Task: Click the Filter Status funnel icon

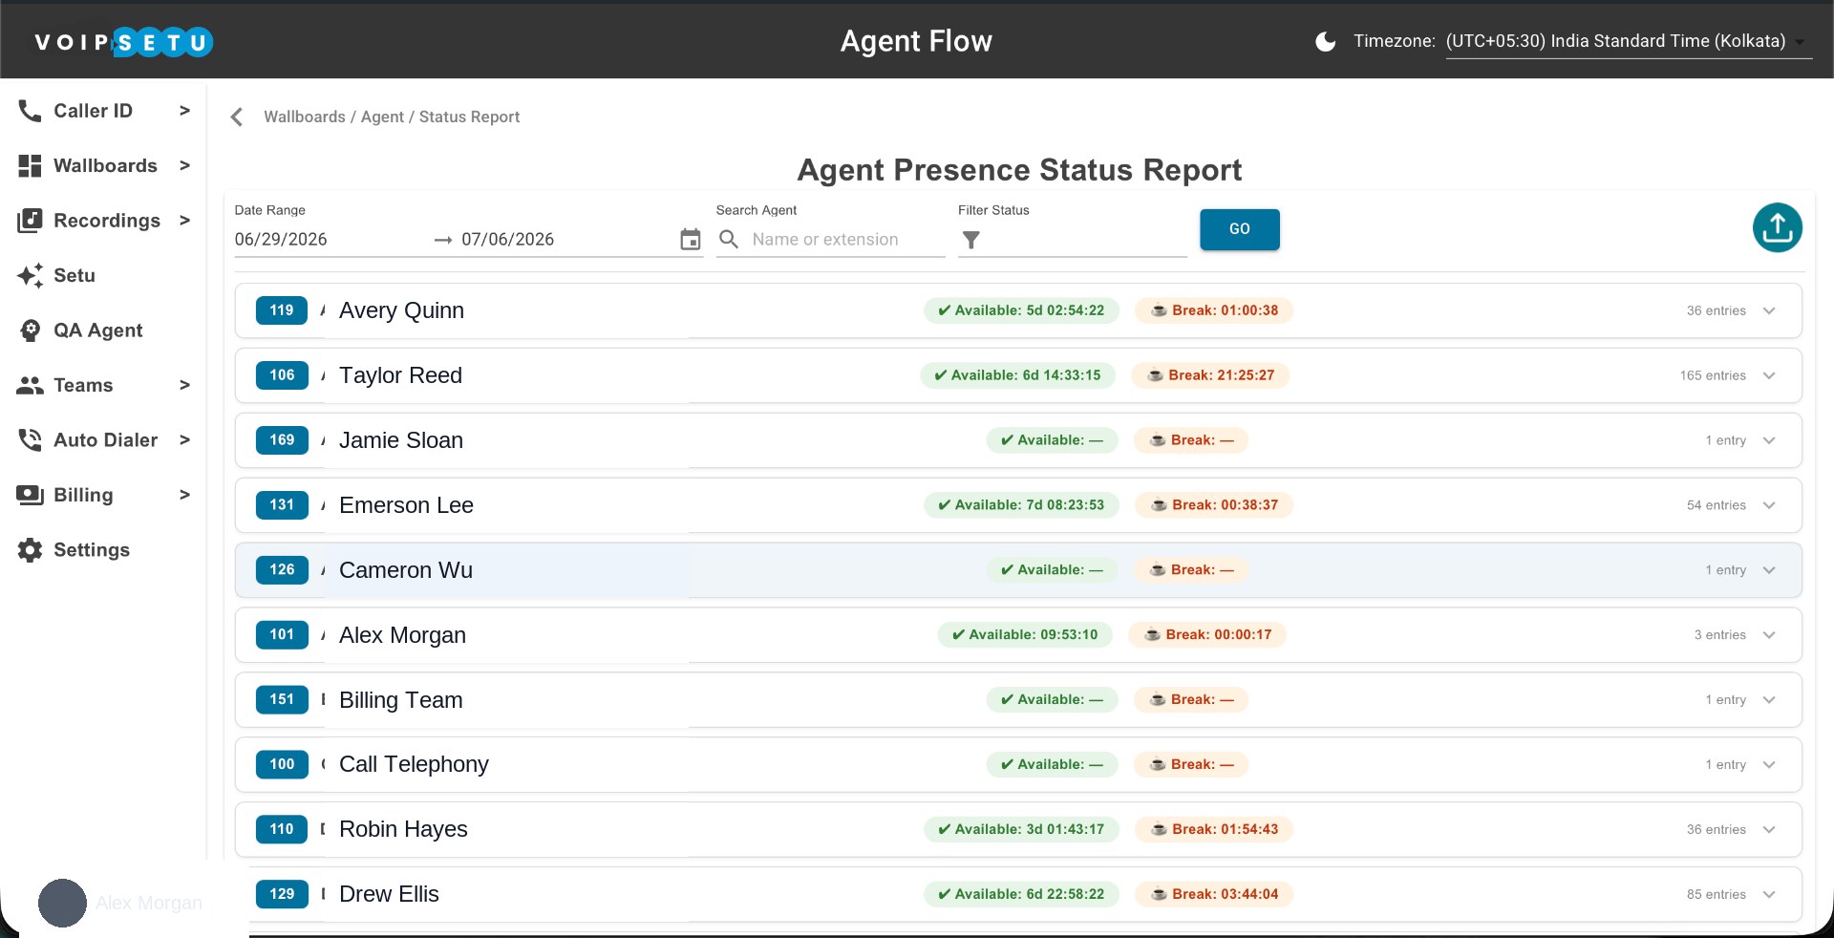Action: [970, 240]
